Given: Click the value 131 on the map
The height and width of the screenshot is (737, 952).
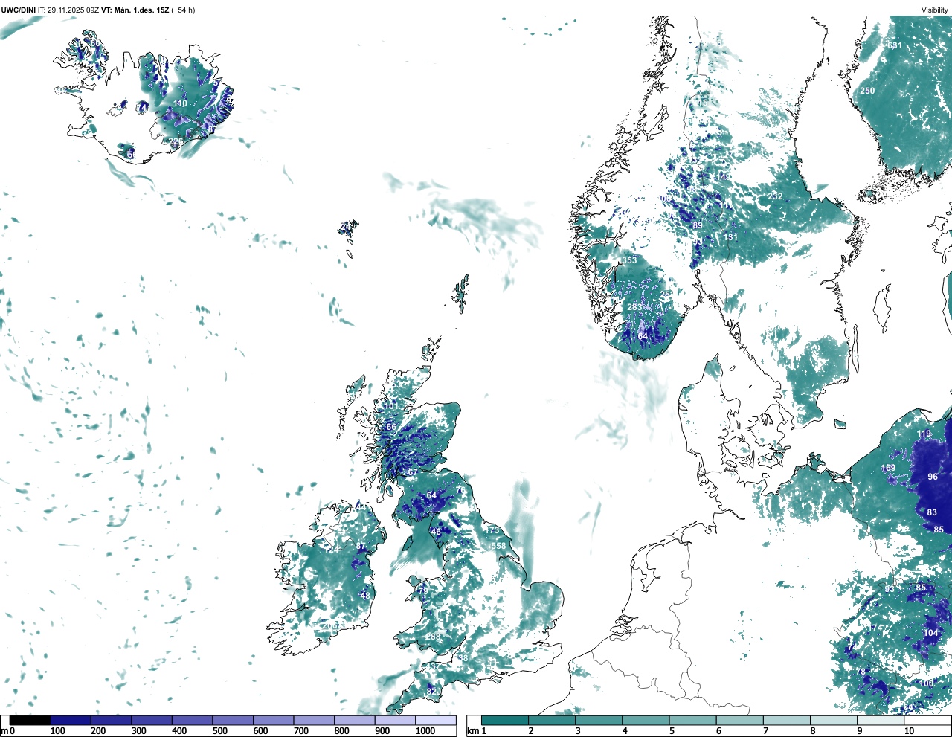Looking at the screenshot, I should 730,237.
